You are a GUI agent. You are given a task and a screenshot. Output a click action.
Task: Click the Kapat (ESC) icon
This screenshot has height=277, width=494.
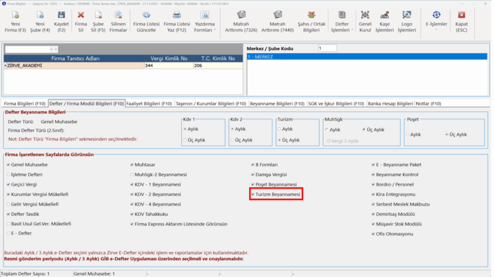click(x=462, y=15)
